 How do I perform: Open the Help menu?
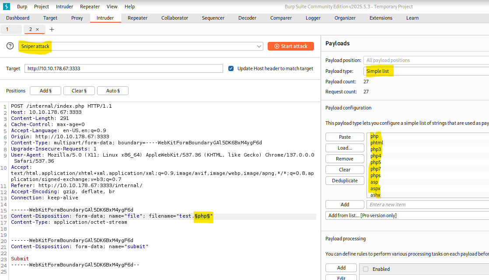(x=130, y=7)
